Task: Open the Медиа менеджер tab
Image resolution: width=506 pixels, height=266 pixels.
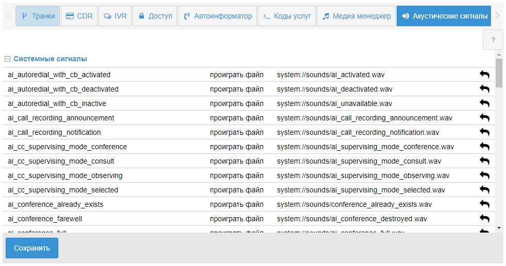Action: 356,16
